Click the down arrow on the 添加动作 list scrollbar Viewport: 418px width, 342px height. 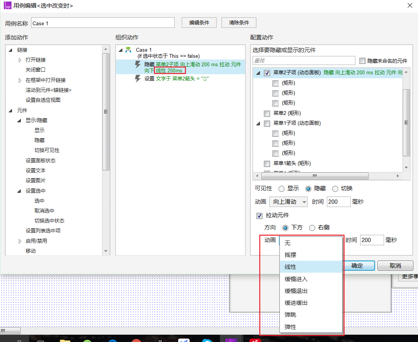[x=106, y=251]
